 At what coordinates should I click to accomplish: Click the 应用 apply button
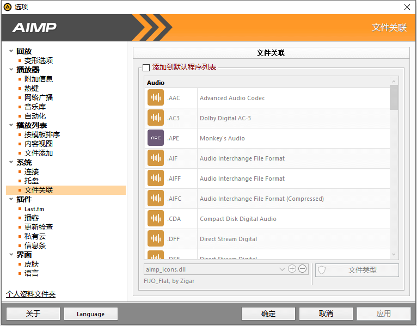pos(383,314)
